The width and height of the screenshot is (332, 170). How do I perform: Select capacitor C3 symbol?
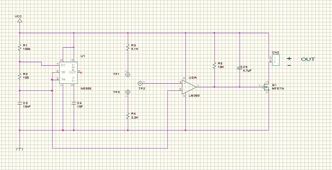[20, 103]
